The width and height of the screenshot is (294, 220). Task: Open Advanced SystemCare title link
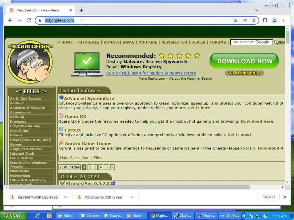89,99
